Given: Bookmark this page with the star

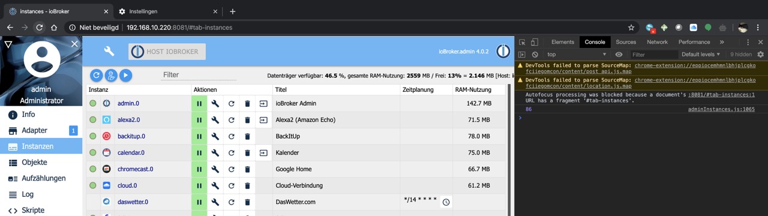Looking at the screenshot, I should pos(631,28).
